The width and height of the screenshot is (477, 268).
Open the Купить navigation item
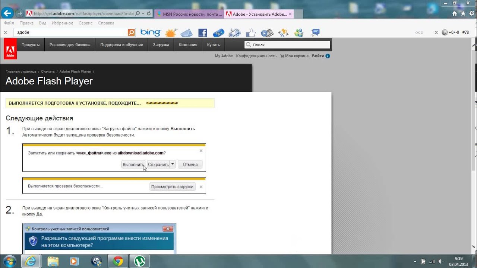pyautogui.click(x=213, y=45)
